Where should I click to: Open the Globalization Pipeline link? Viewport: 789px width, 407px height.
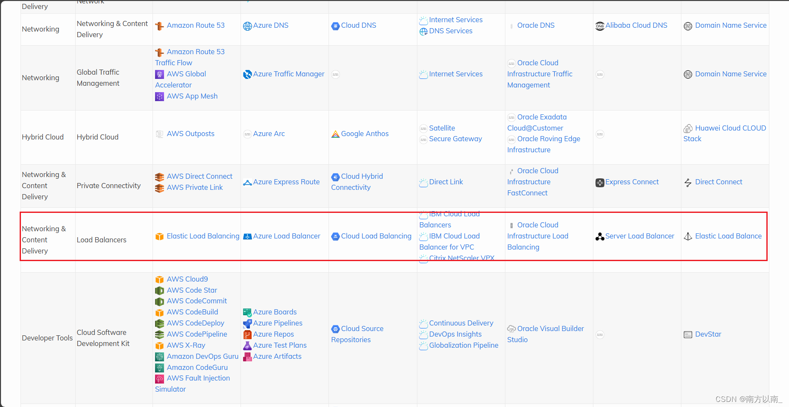[x=463, y=346]
